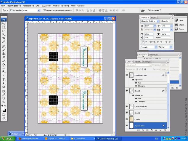The width and height of the screenshot is (188, 141).
Task: Select the Clone Stamp tool
Action: coord(4,53)
